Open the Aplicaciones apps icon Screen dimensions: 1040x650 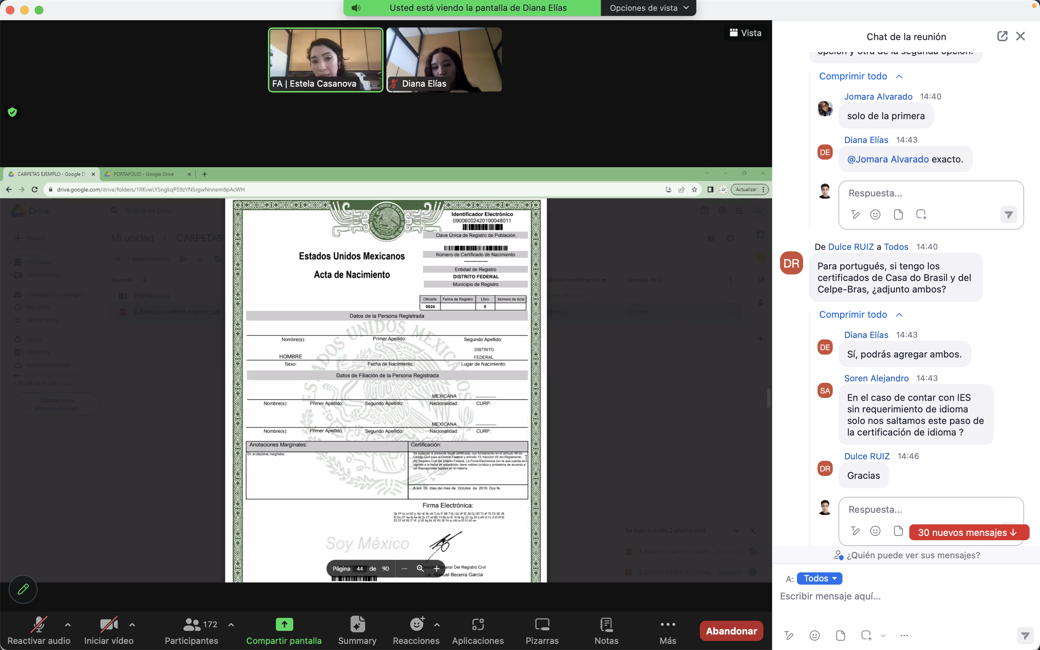pos(477,625)
